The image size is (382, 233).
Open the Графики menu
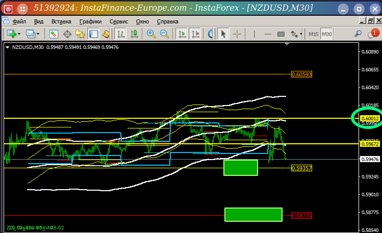pyautogui.click(x=90, y=21)
